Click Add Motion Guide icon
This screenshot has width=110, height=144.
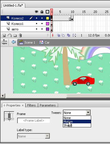(x=10, y=35)
